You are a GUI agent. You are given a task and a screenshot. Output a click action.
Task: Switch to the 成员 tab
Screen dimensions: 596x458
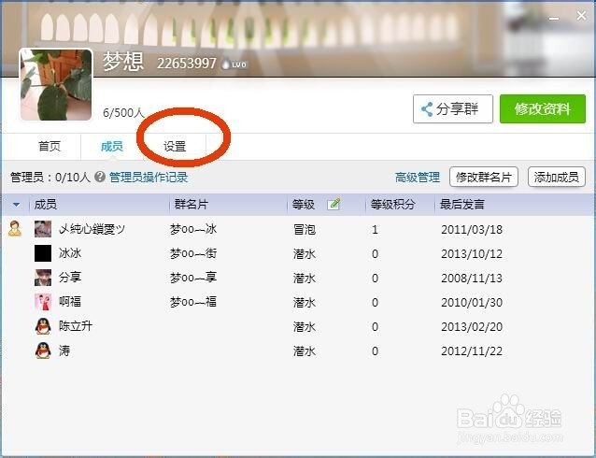(x=112, y=146)
